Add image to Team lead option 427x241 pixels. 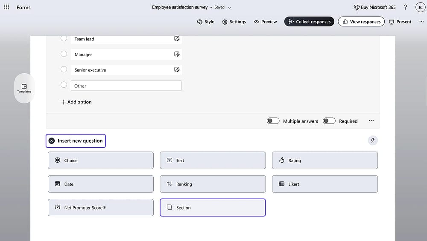pos(177,39)
